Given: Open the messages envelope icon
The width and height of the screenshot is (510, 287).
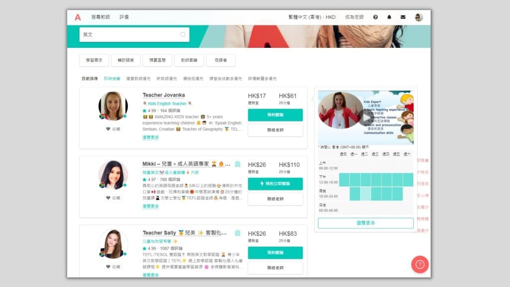Looking at the screenshot, I should 403,17.
